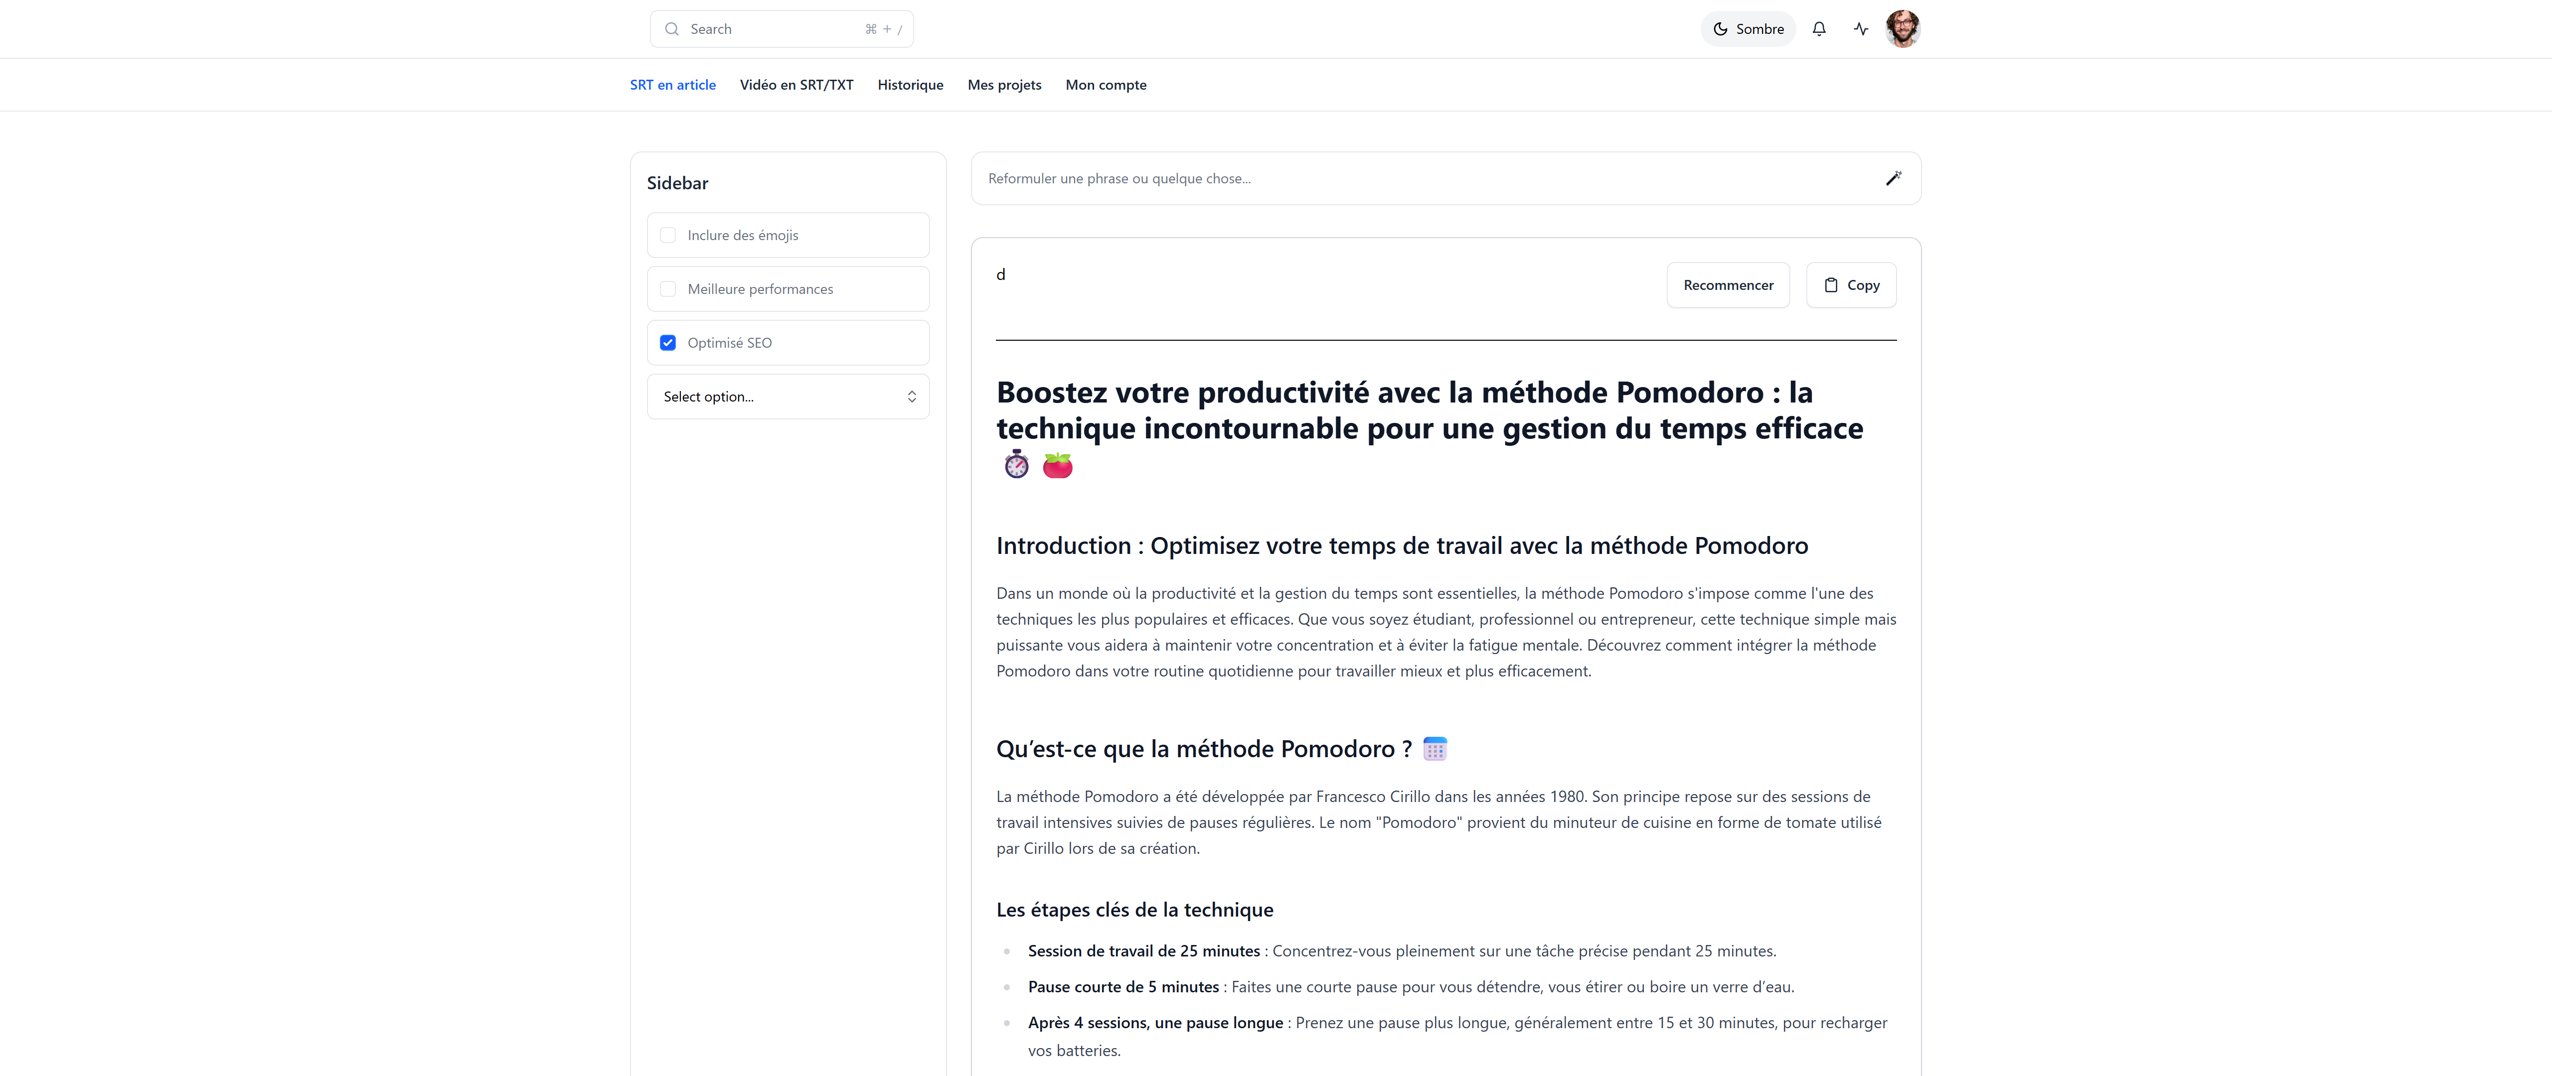
Task: Open the Historique tab
Action: 911,85
